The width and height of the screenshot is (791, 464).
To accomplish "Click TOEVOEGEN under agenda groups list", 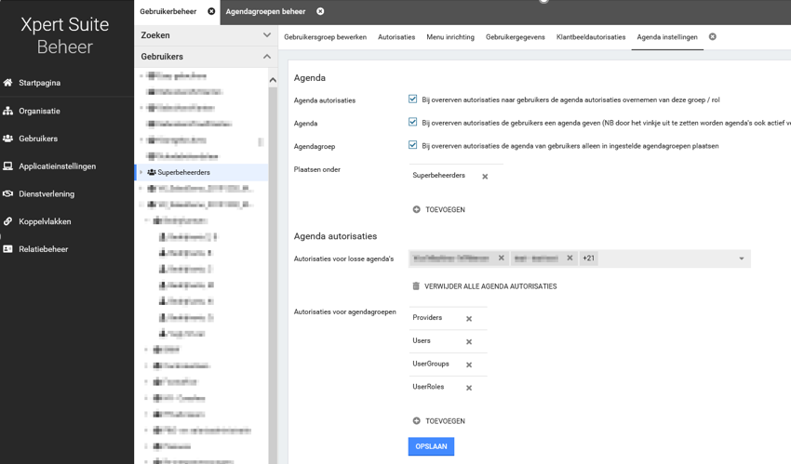I will pos(439,421).
